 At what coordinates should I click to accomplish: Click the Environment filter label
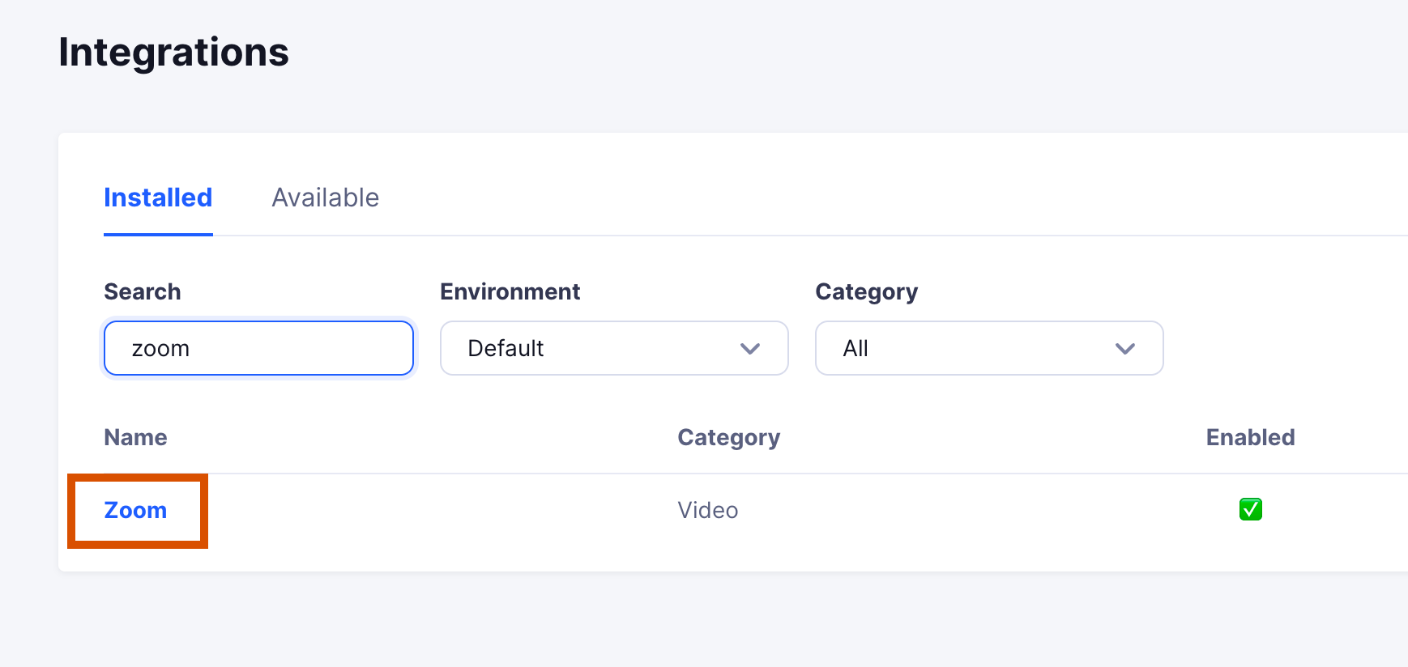coord(510,291)
